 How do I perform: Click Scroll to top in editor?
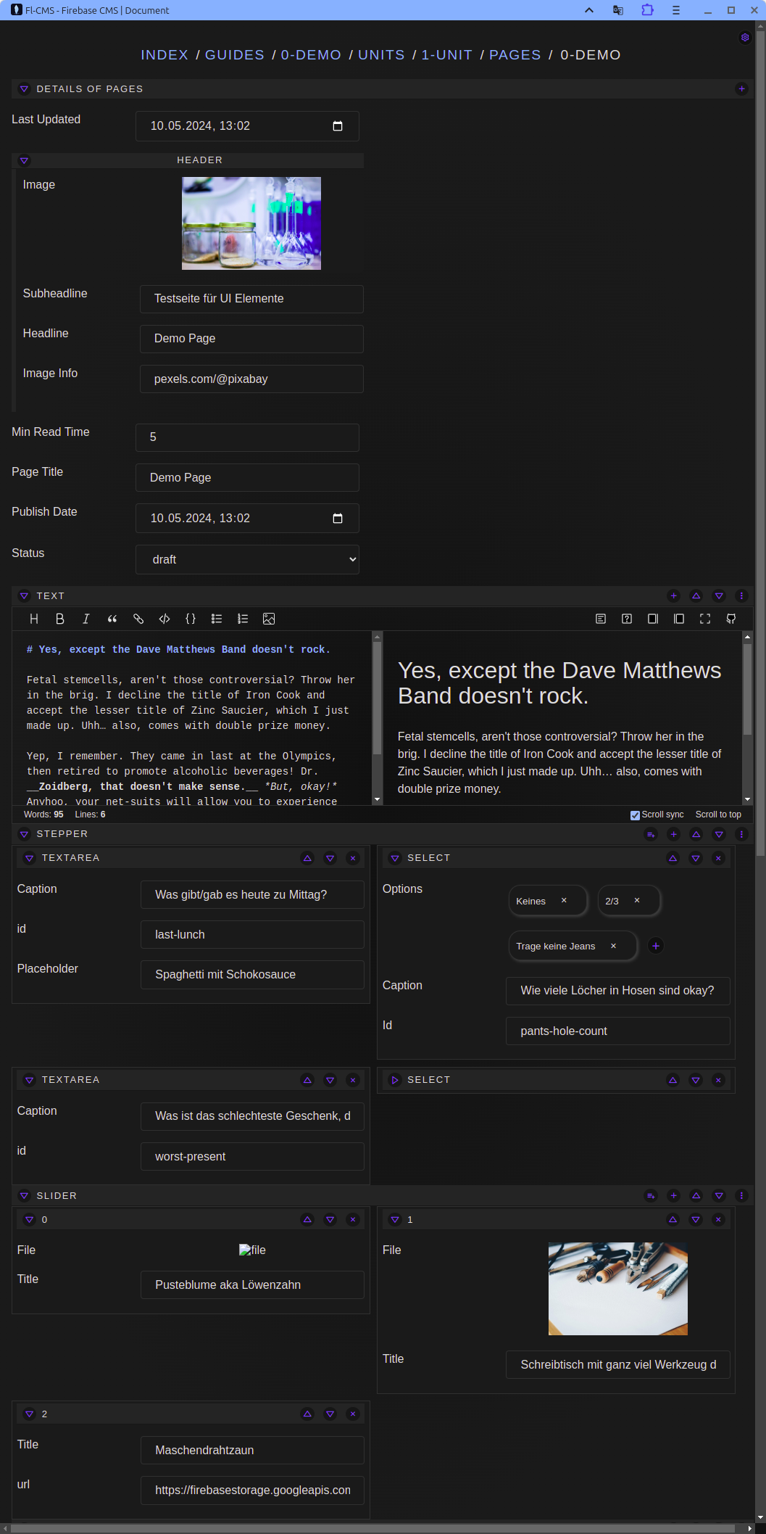click(718, 815)
